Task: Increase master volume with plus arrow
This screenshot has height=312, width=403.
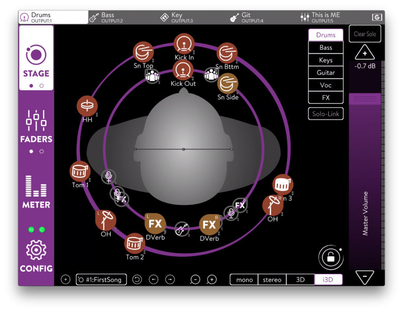Action: pos(365,52)
